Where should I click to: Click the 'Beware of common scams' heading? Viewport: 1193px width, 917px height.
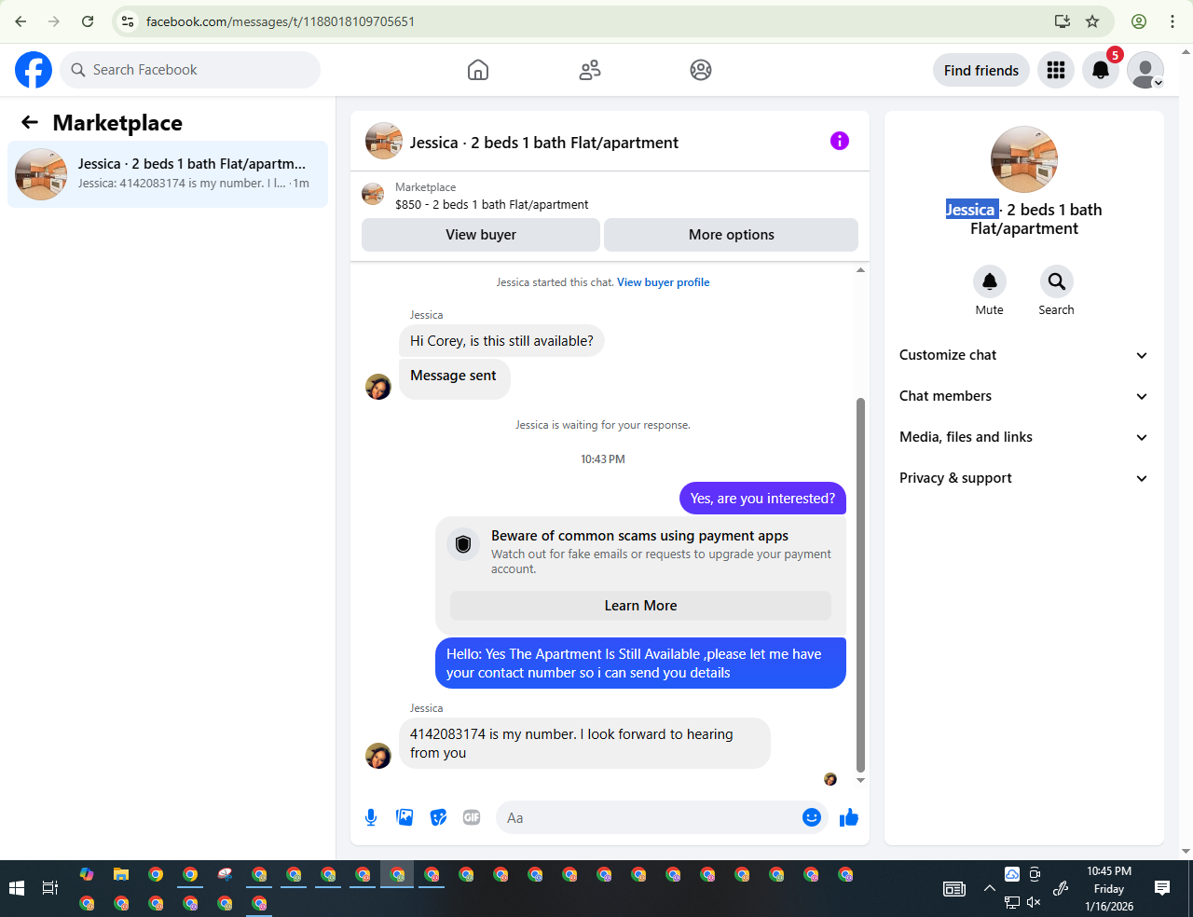[640, 536]
